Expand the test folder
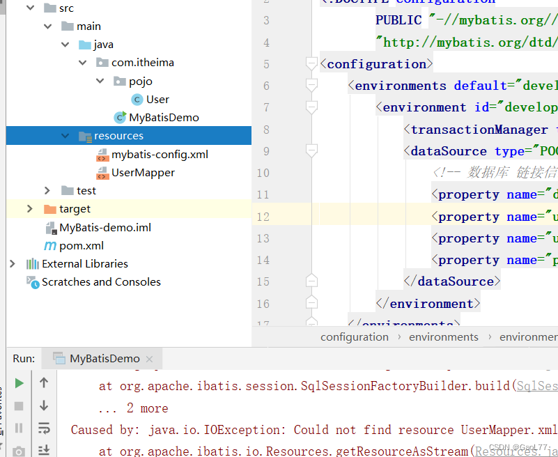 tap(47, 190)
